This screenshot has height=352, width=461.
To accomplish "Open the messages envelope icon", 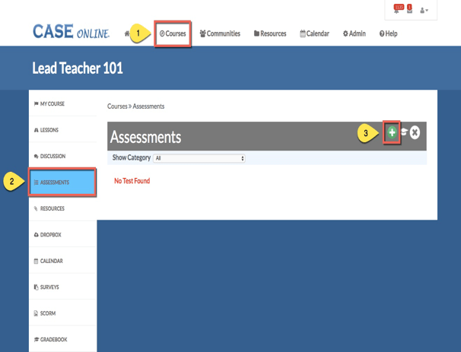I will [x=409, y=10].
